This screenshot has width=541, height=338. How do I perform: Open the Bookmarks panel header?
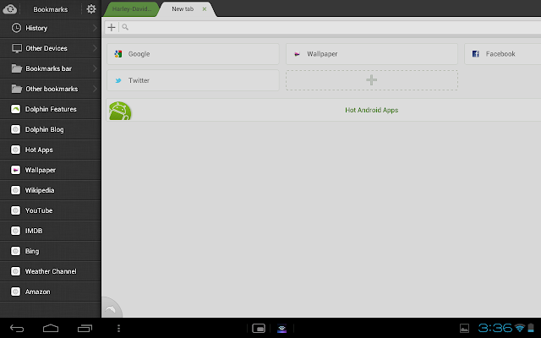click(51, 9)
